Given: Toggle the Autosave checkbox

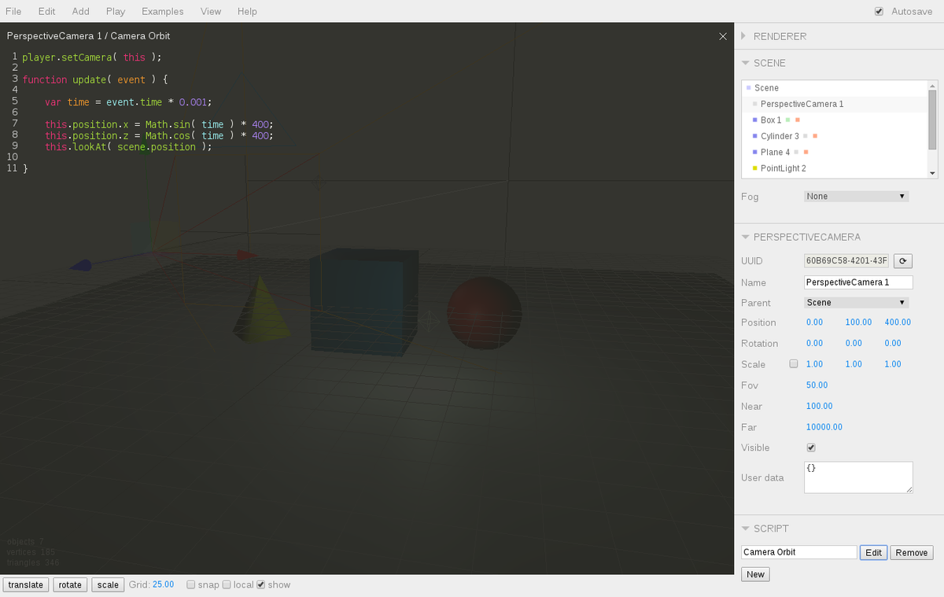Looking at the screenshot, I should tap(879, 12).
